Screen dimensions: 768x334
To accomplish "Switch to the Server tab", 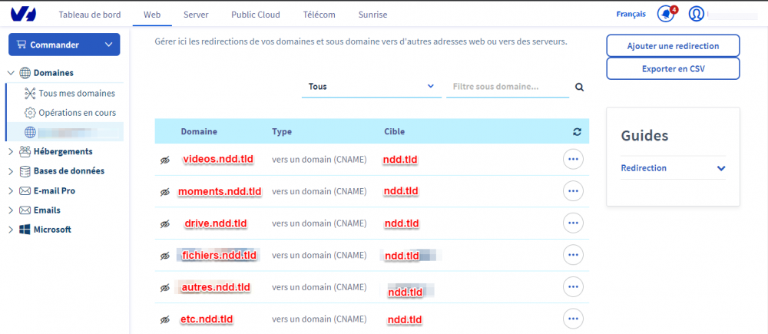I will [196, 15].
